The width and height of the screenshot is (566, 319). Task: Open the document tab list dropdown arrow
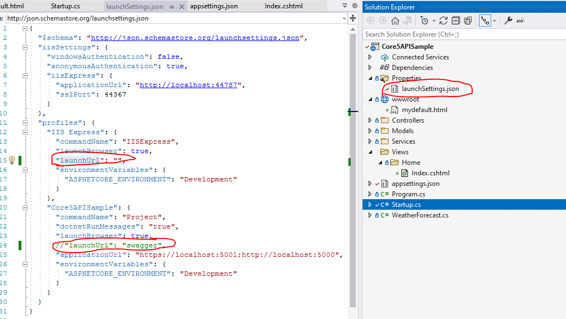pos(345,6)
